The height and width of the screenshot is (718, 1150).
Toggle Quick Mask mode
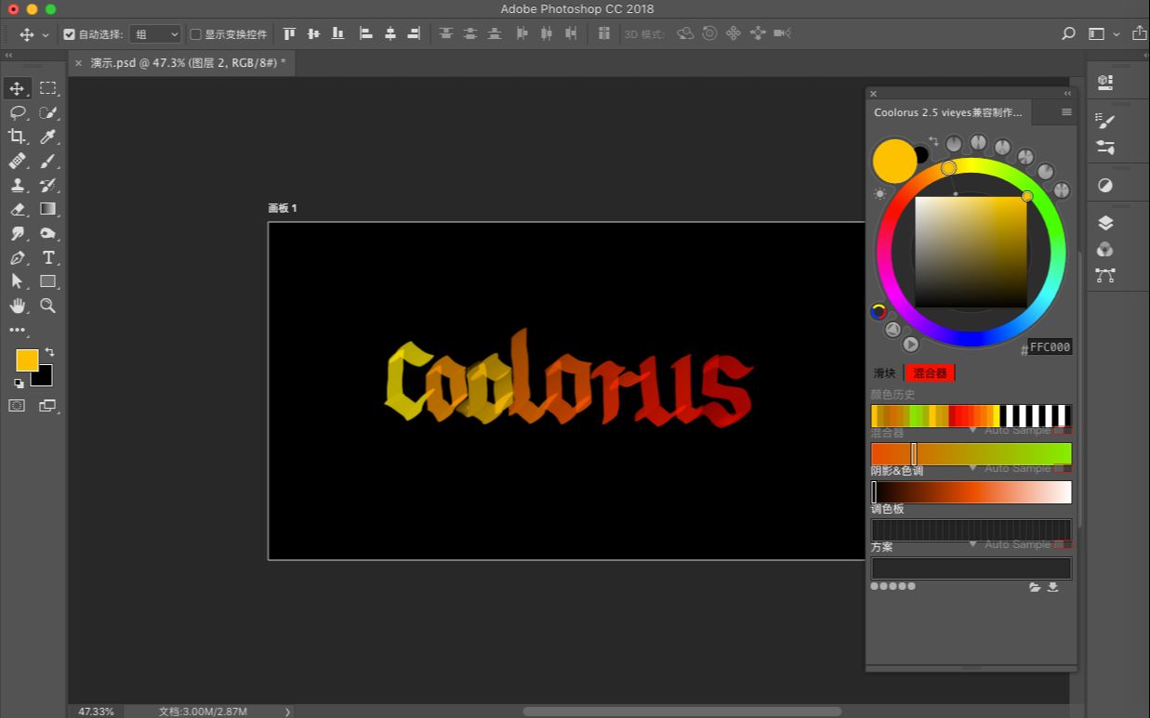pos(17,405)
